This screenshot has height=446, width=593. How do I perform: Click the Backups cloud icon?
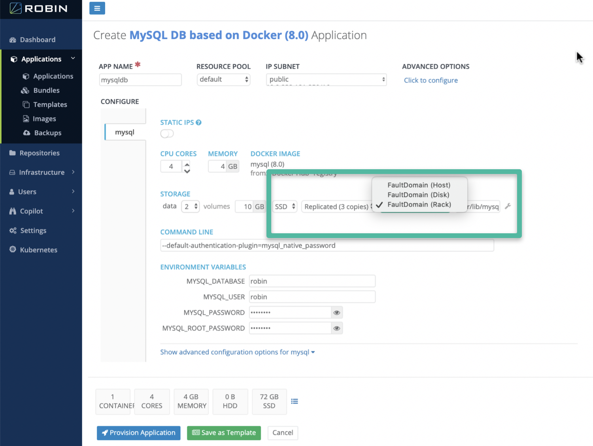[x=26, y=133]
